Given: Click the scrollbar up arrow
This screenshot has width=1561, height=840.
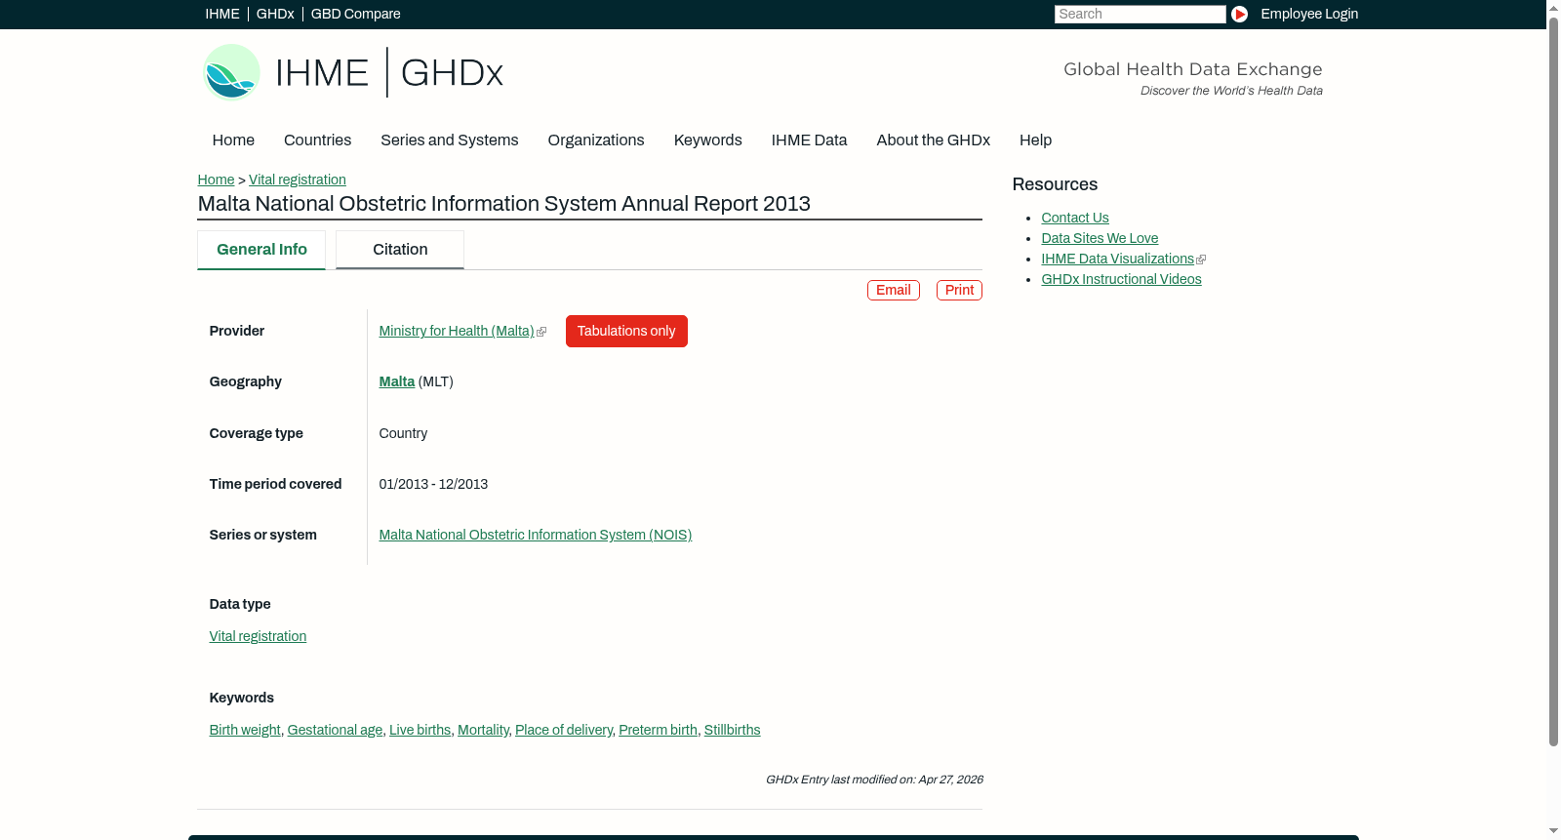Looking at the screenshot, I should [x=1553, y=7].
